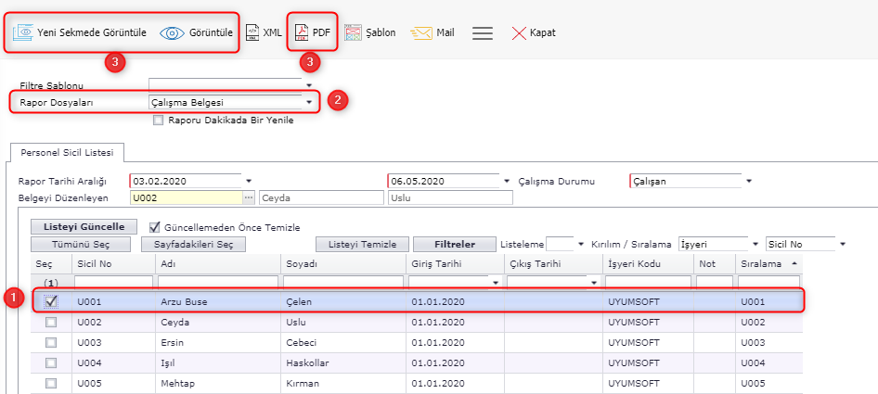The image size is (878, 394).
Task: Click the Listeyi Güncelle button
Action: click(84, 227)
